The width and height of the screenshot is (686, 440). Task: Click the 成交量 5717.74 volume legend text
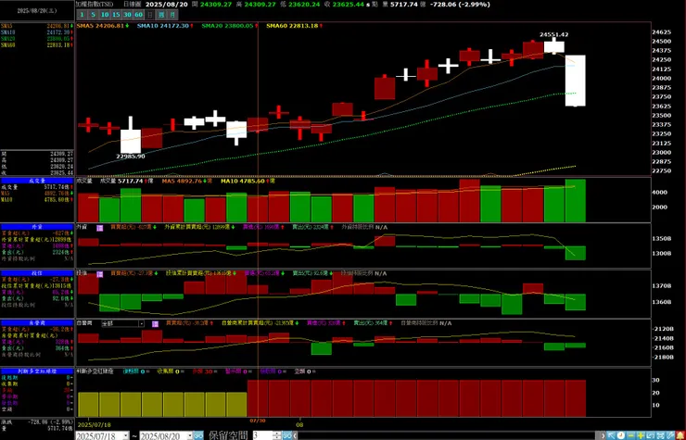point(121,181)
